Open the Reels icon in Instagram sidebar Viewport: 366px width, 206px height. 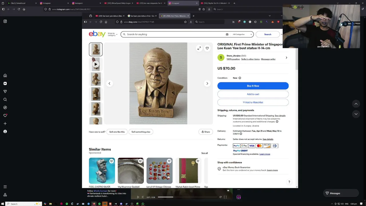(5, 84)
